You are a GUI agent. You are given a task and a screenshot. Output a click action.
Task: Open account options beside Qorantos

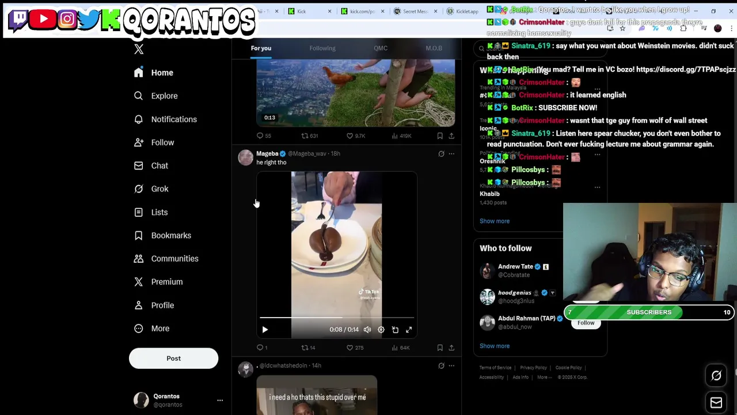pos(219,400)
